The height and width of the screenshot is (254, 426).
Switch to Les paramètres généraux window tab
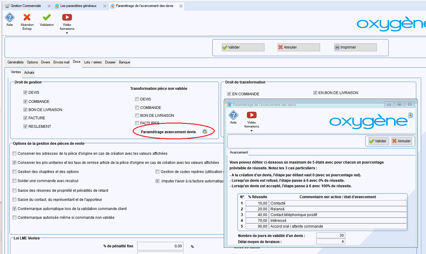(x=78, y=6)
